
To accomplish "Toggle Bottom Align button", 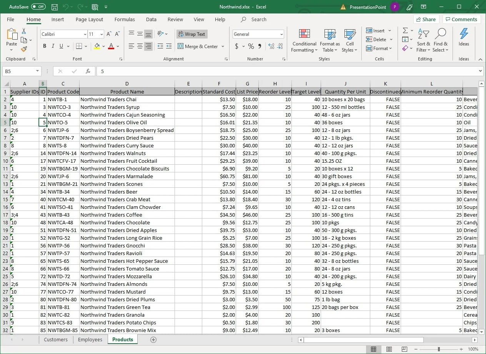I will 148,34.
